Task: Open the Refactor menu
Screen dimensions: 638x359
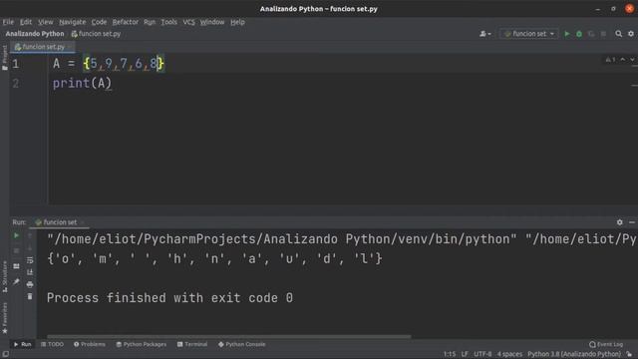Action: point(126,22)
